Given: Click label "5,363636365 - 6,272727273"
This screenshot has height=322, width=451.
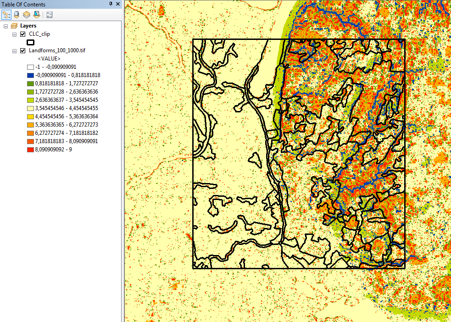Looking at the screenshot, I should tap(67, 125).
